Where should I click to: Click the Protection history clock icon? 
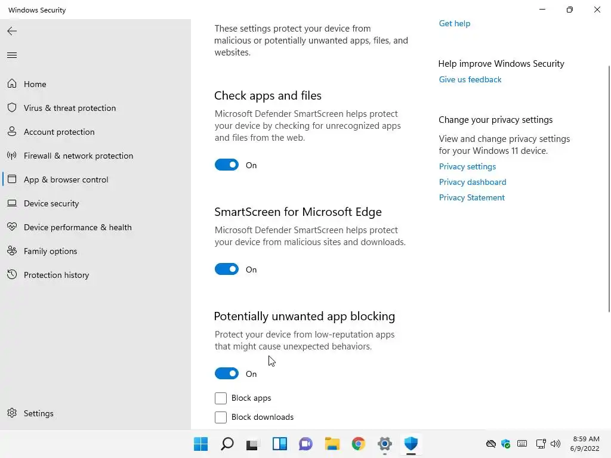[x=12, y=274]
